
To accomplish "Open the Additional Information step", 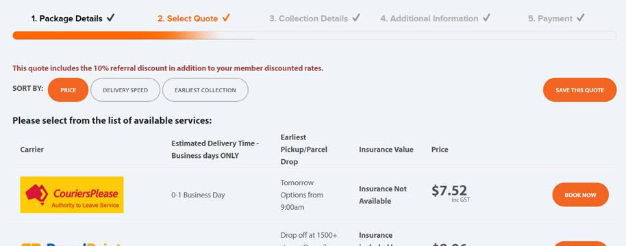I will pos(429,18).
